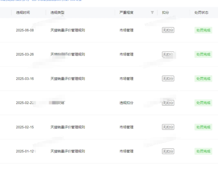Open the 严重程度 filter funnel icon
This screenshot has width=218, height=175.
pyautogui.click(x=152, y=13)
